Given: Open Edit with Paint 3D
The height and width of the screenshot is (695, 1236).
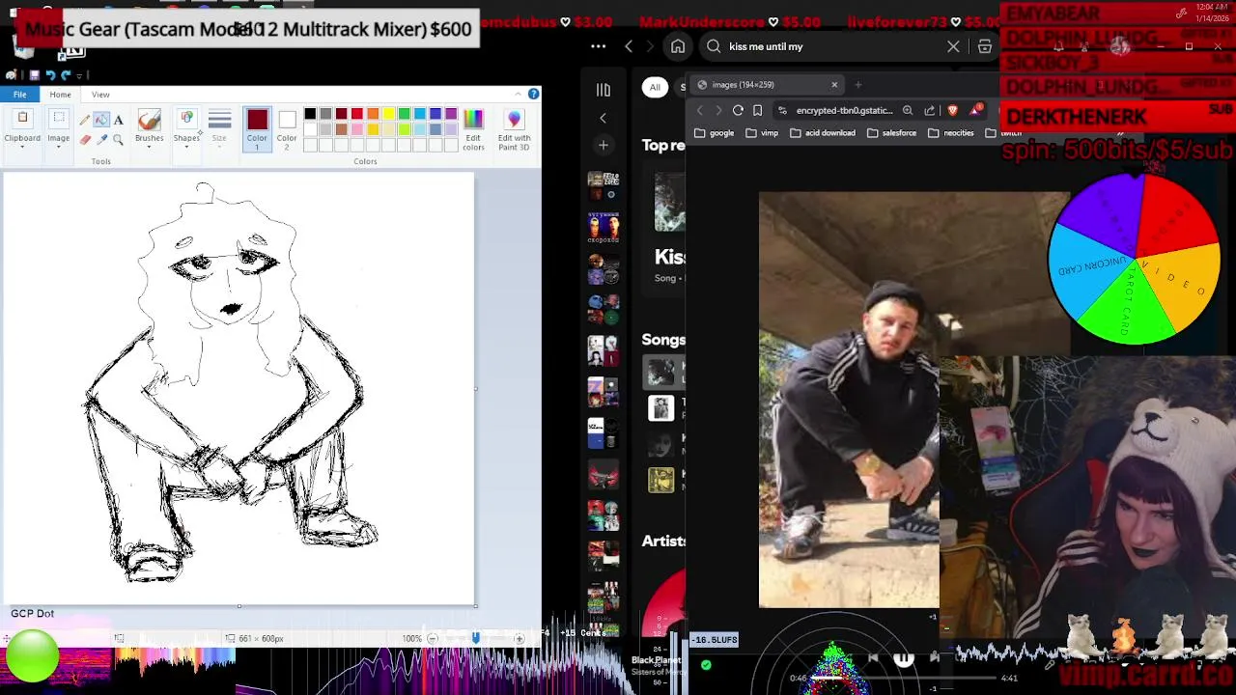Looking at the screenshot, I should tap(514, 129).
